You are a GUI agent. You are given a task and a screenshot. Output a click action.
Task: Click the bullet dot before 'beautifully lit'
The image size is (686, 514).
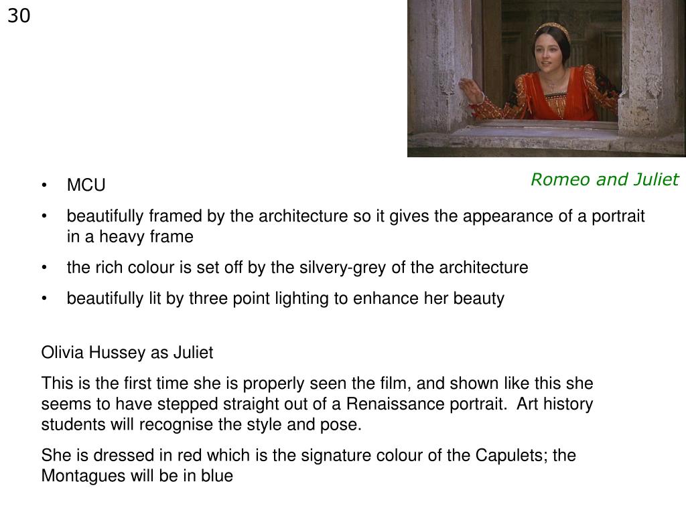(44, 298)
